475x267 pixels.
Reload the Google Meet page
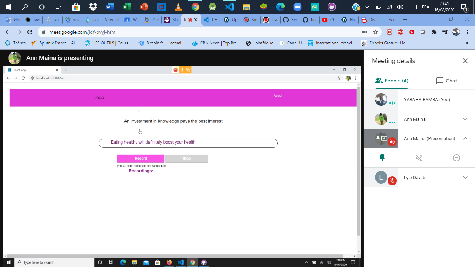coord(30,32)
